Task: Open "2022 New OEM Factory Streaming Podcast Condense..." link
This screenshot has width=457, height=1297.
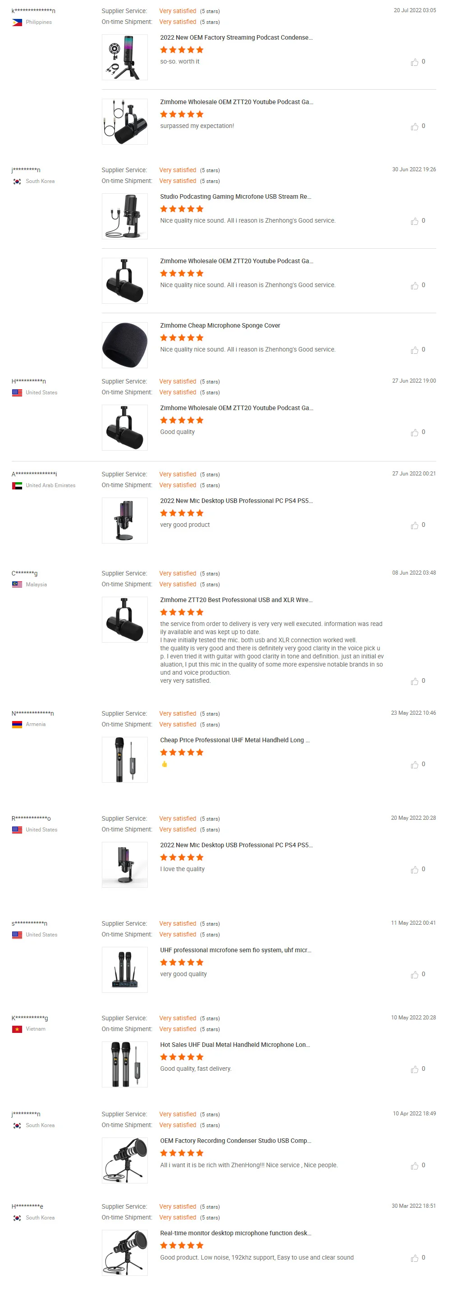Action: click(x=236, y=38)
